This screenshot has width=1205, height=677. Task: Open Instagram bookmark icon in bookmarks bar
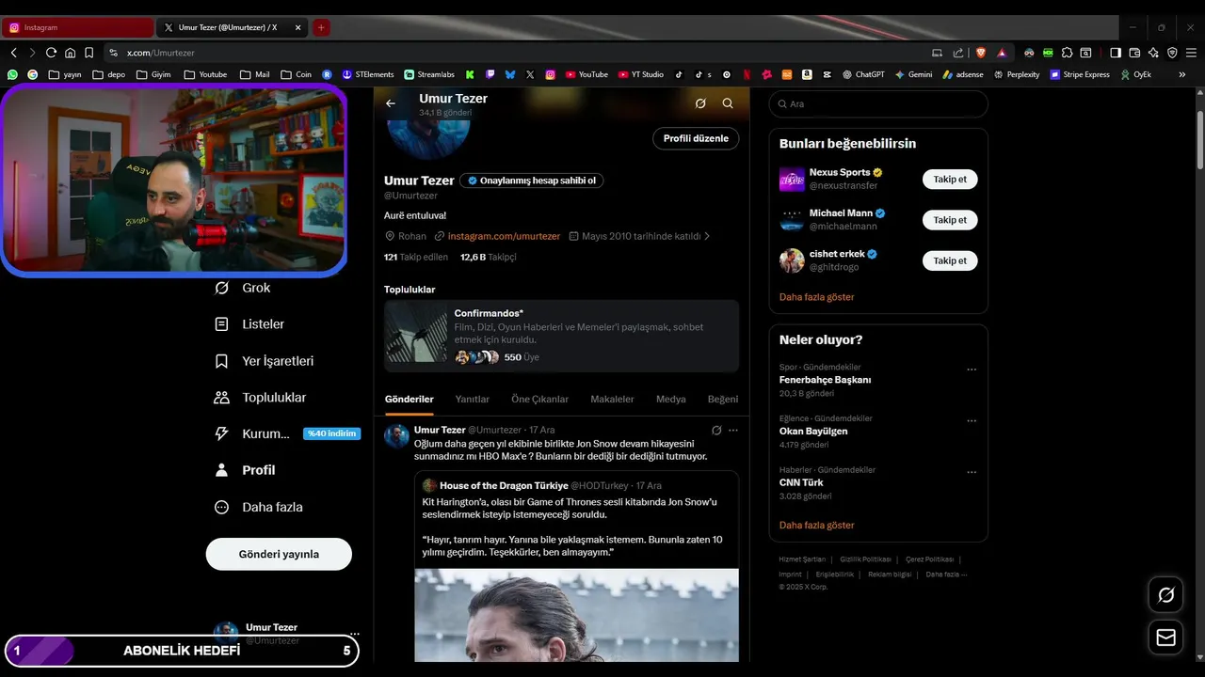click(x=551, y=74)
